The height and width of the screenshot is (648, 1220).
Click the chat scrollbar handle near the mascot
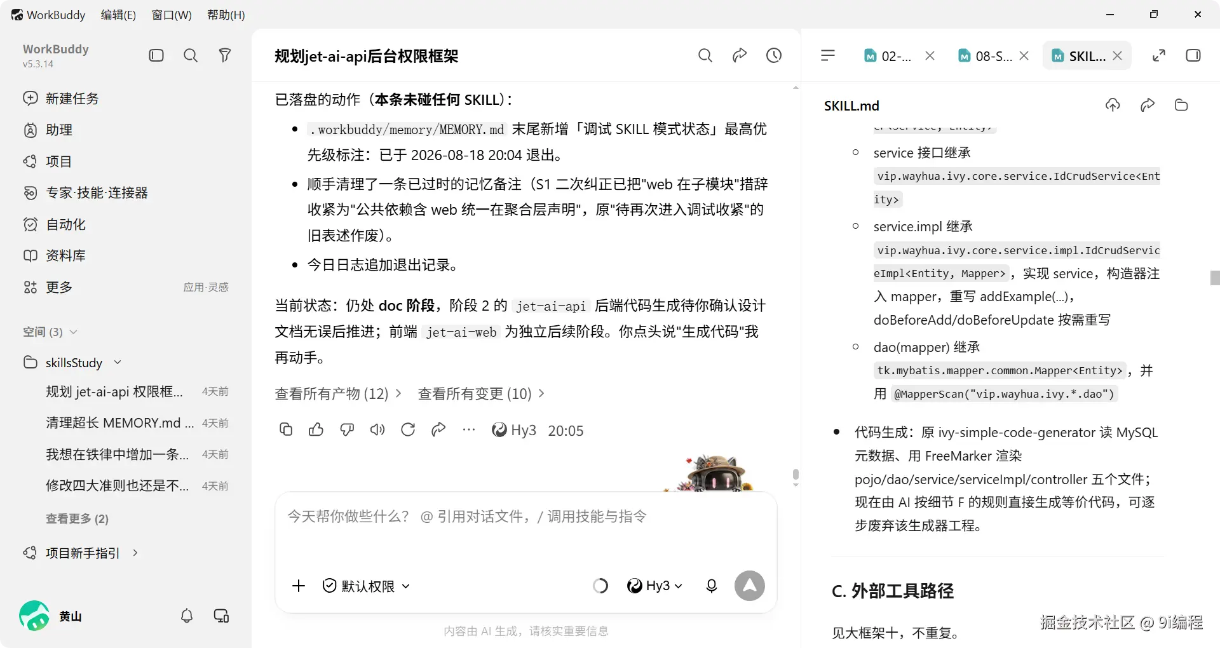(796, 475)
